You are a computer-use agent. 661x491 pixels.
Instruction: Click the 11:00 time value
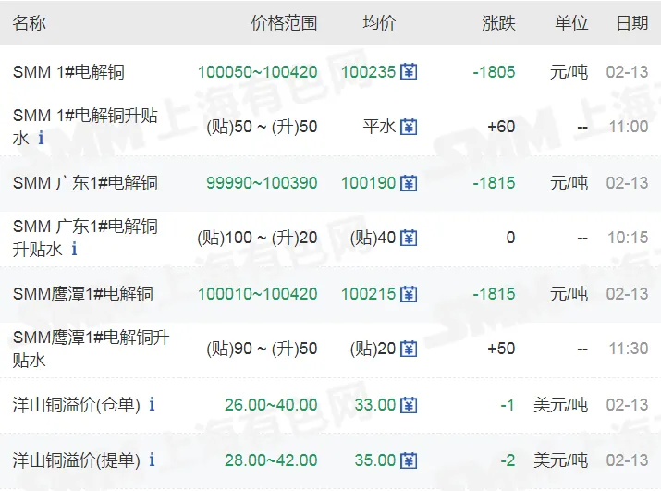pos(629,127)
